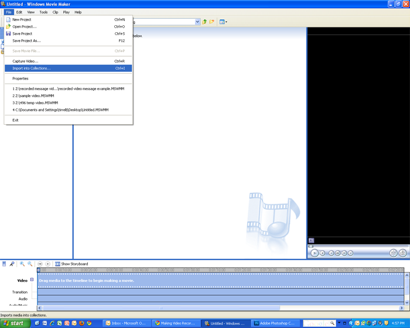Play the timeline

47,264
